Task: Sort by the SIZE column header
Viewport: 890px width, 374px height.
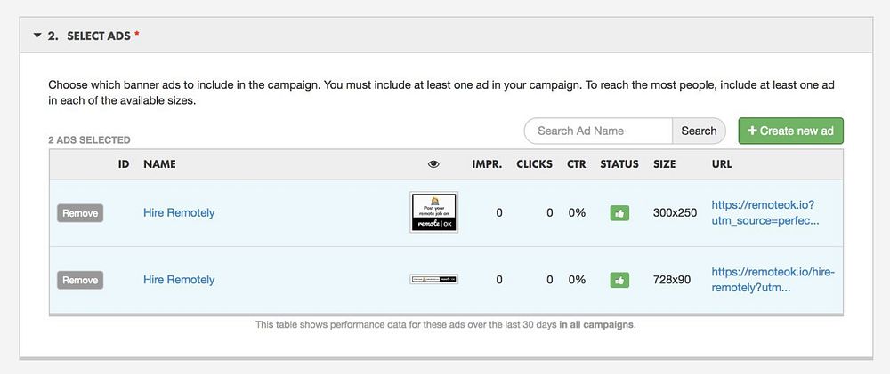Action: [x=664, y=164]
